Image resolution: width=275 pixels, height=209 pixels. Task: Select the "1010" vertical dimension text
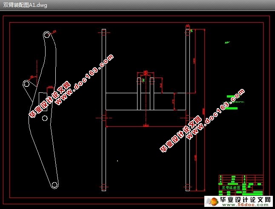click(x=194, y=61)
